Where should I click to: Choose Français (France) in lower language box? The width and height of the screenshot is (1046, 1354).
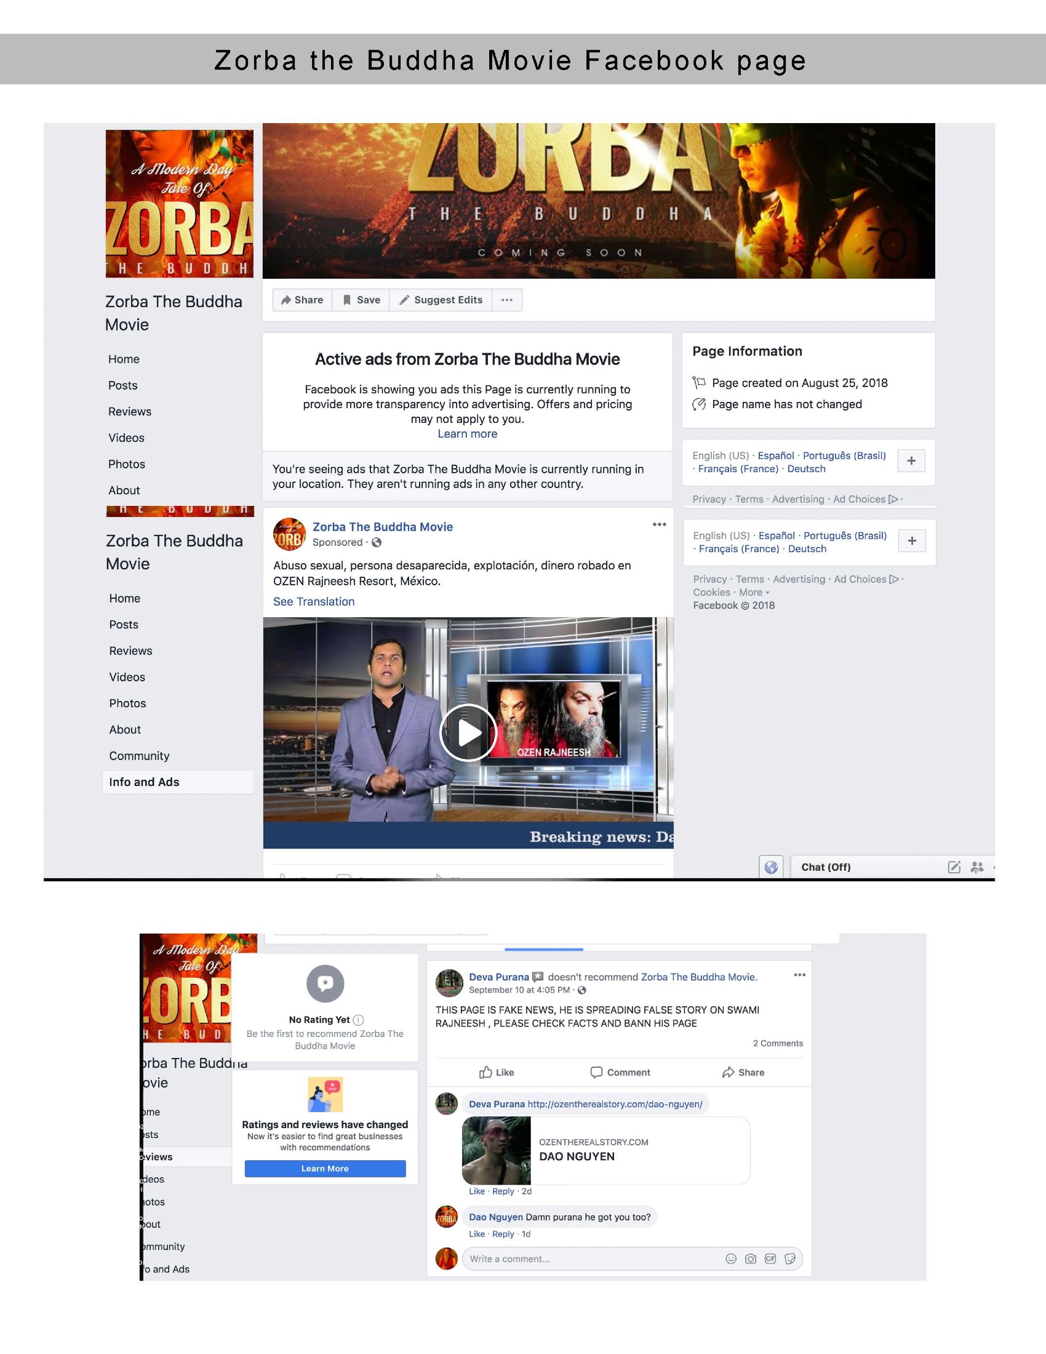(x=738, y=548)
